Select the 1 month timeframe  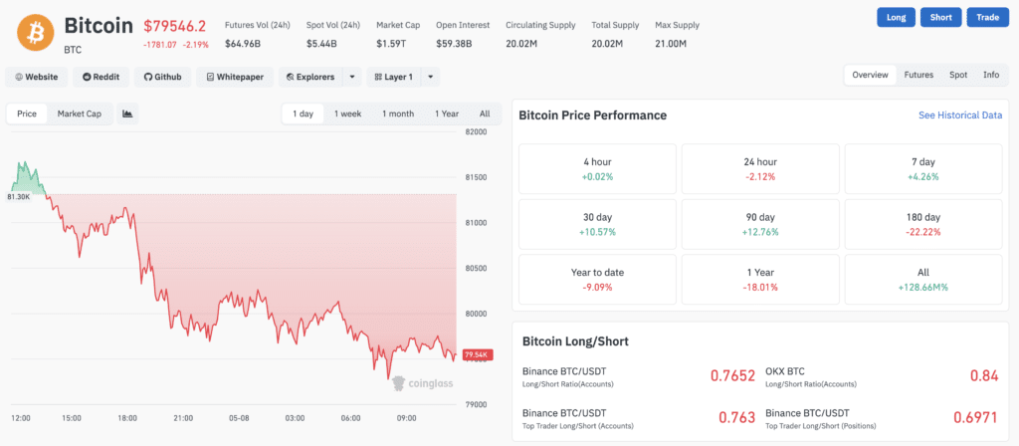click(398, 113)
